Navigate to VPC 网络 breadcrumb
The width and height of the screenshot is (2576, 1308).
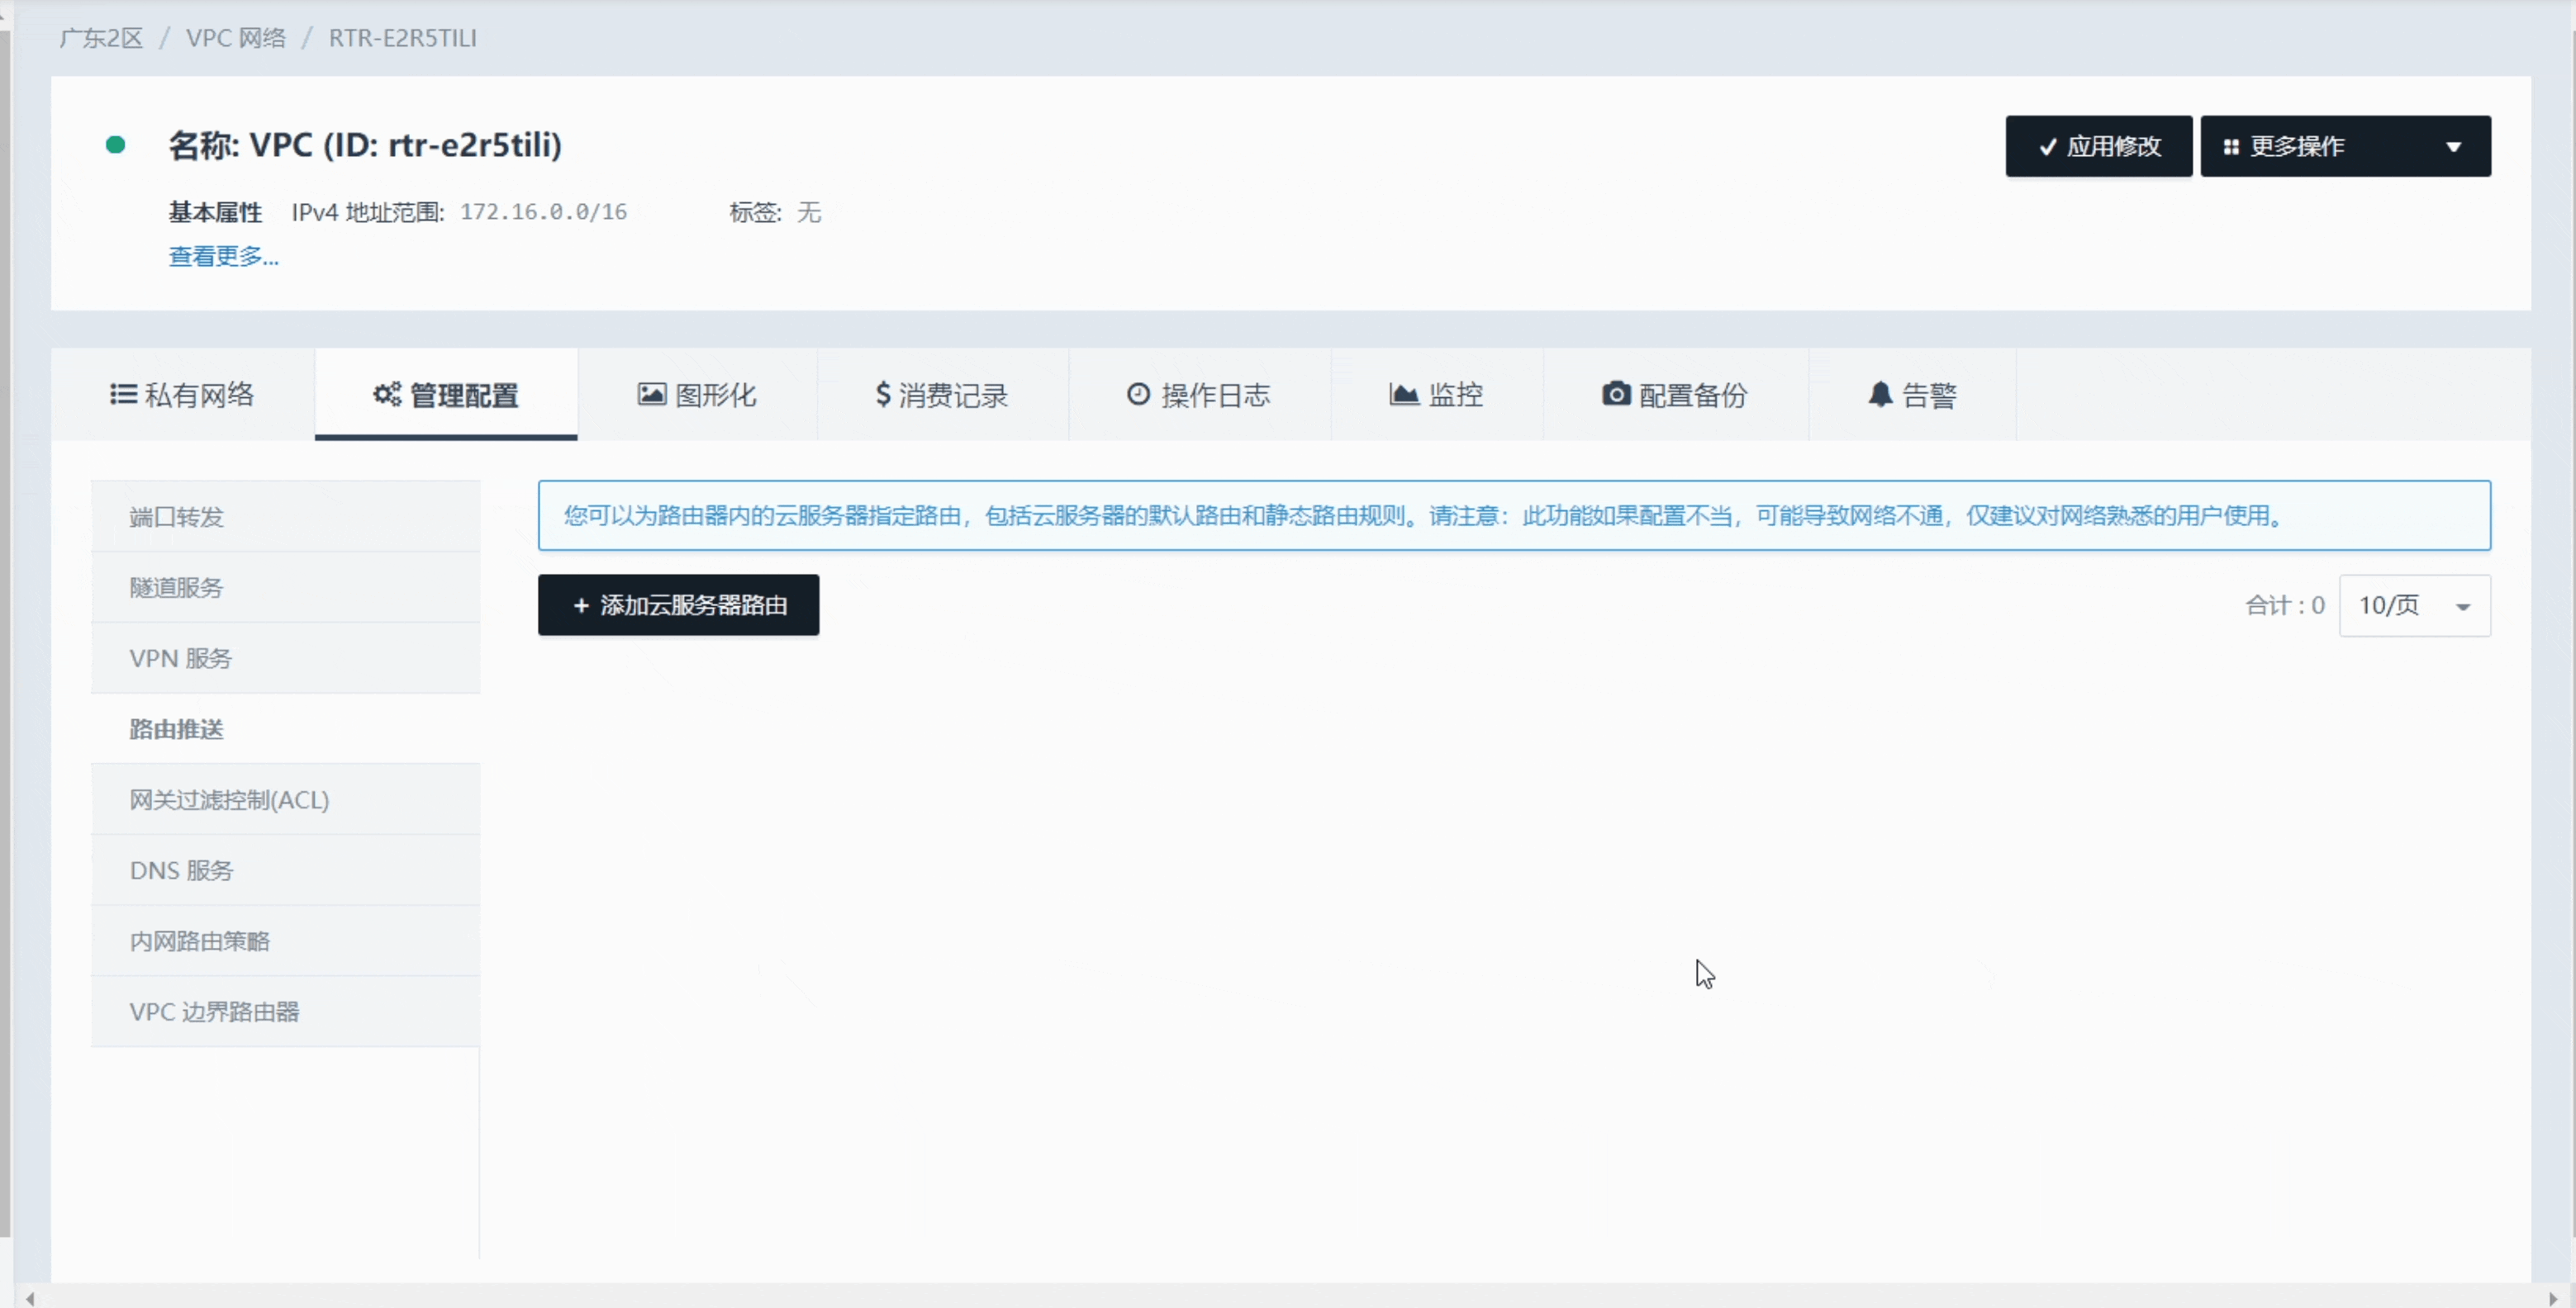point(236,38)
